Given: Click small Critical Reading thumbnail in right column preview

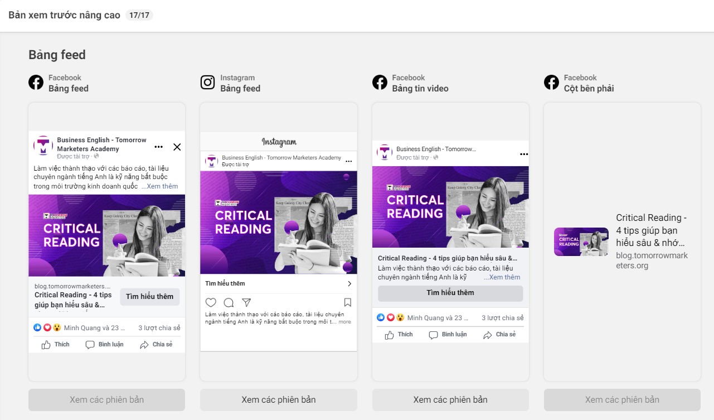Looking at the screenshot, I should click(x=581, y=242).
